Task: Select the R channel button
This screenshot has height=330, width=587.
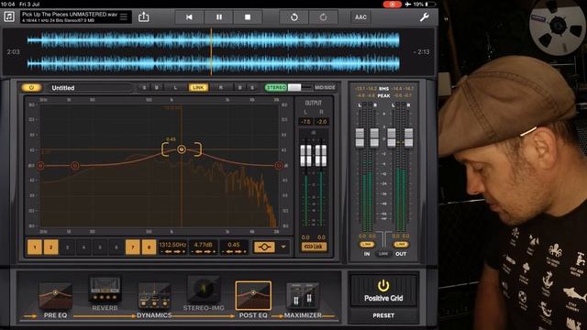Action: pos(221,88)
